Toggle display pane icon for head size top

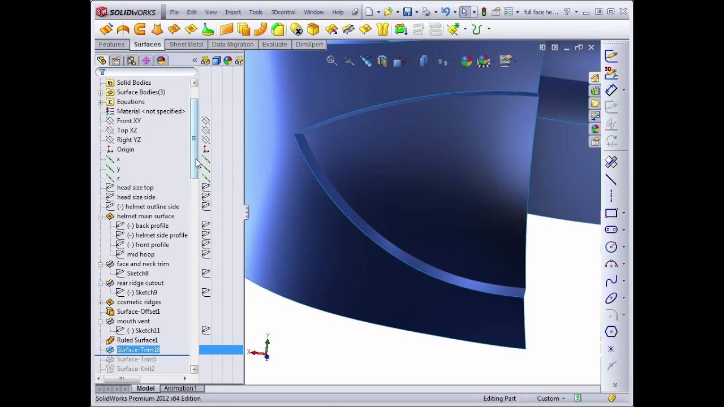click(206, 187)
